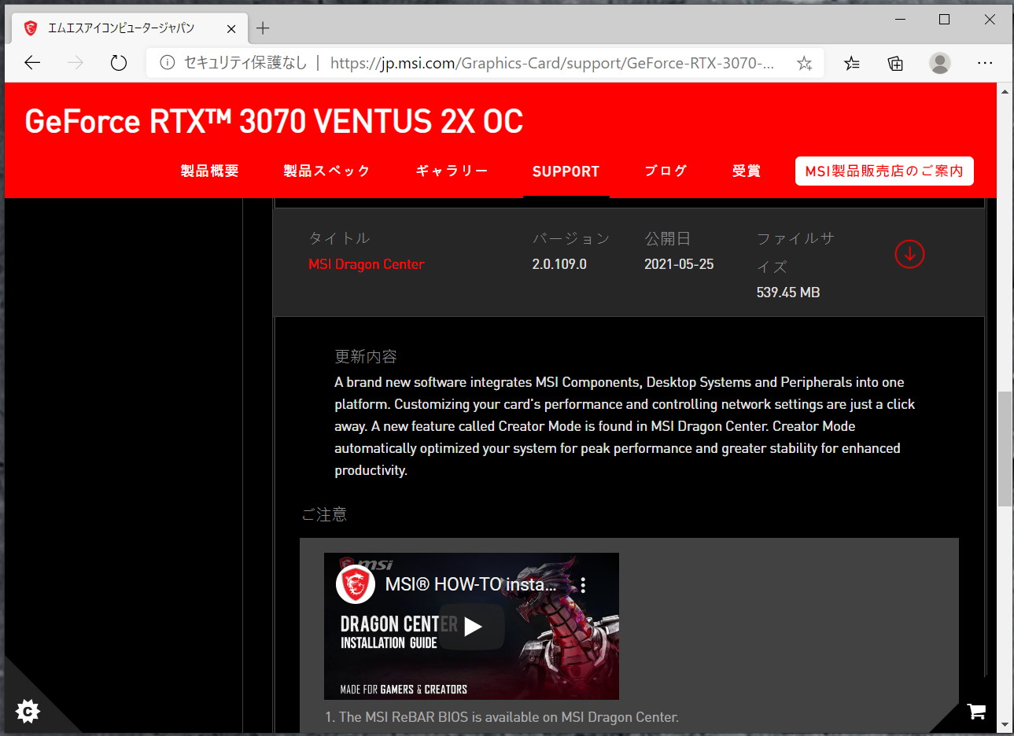Screen dimensions: 1014x736
Task: Click the 公開日 column label
Action: (668, 238)
